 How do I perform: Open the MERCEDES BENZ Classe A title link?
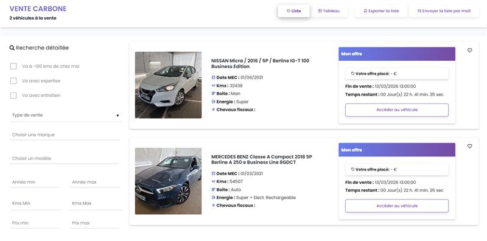262,159
